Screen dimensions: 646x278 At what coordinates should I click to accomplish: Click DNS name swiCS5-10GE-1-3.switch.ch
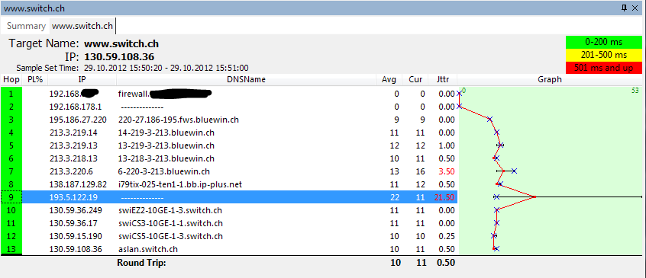[x=170, y=236]
